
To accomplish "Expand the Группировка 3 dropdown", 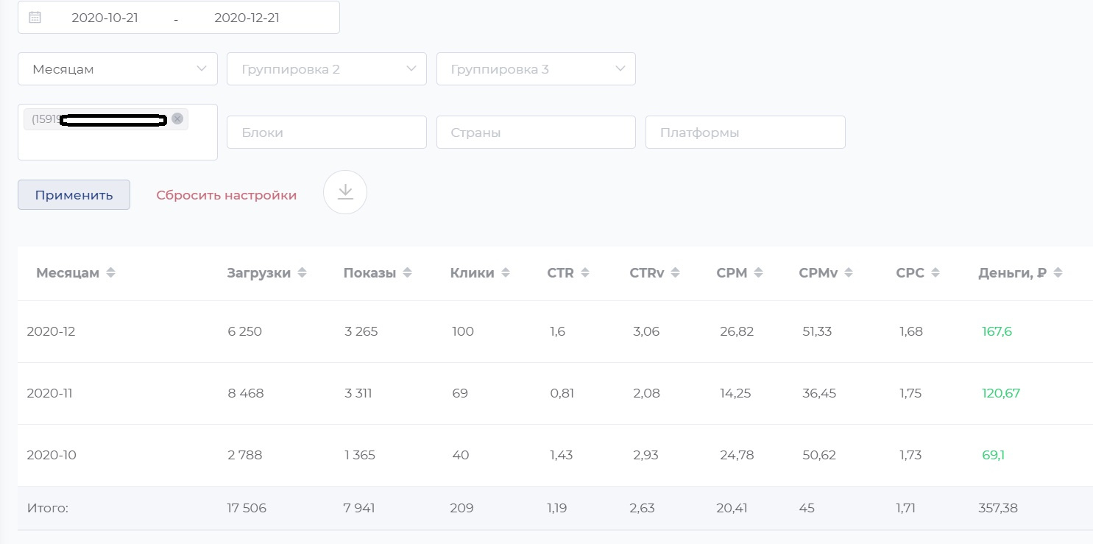I will point(536,69).
